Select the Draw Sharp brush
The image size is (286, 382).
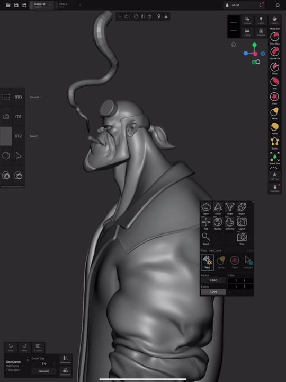pyautogui.click(x=274, y=37)
